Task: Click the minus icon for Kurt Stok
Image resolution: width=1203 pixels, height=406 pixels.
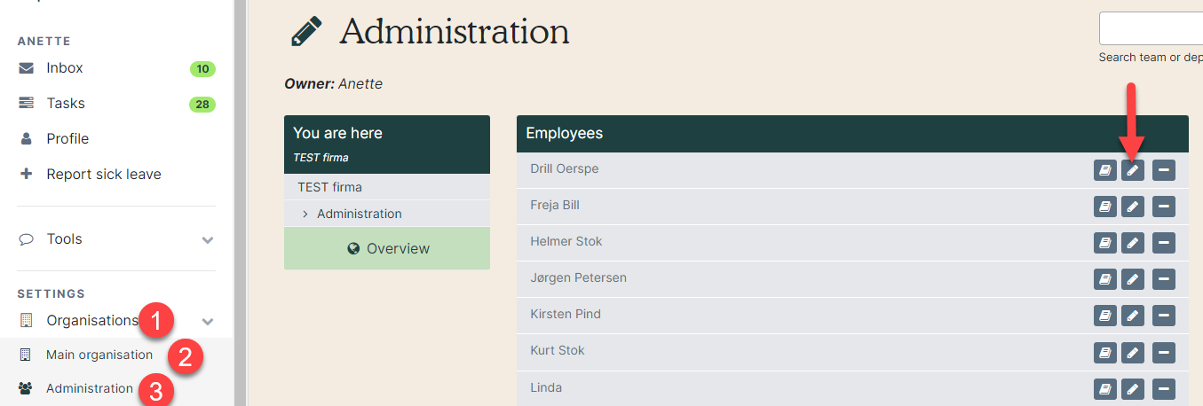Action: pos(1164,352)
